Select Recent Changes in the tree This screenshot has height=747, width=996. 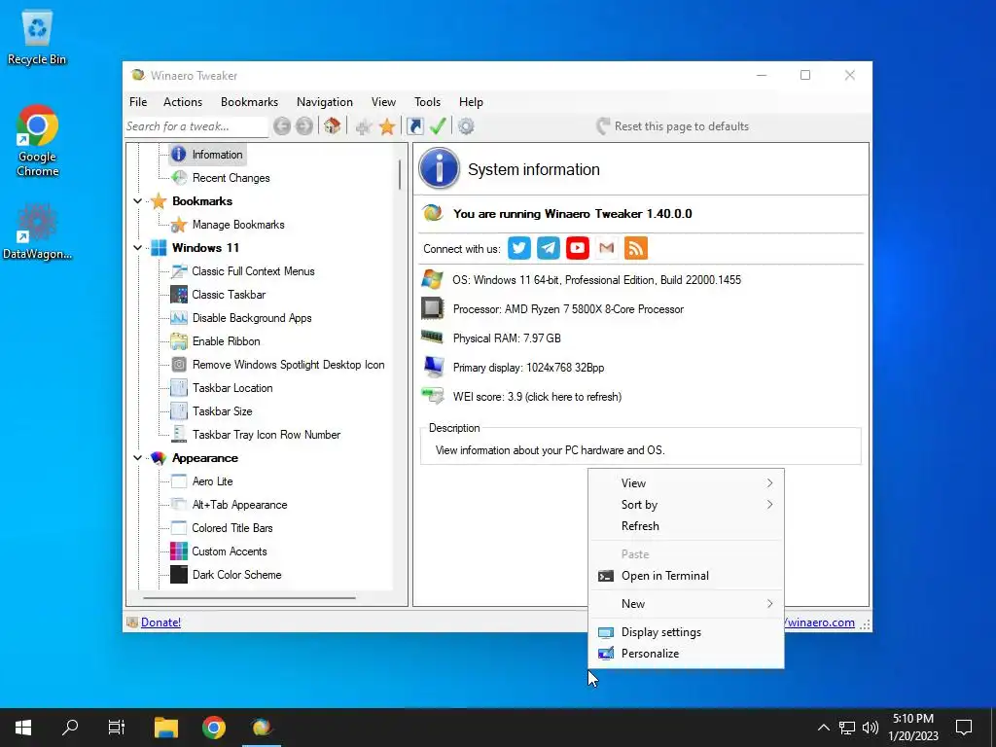[231, 178]
